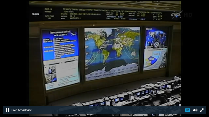The height and width of the screenshot is (117, 209).
Task: Enter fullscreen mode
Action: click(202, 110)
